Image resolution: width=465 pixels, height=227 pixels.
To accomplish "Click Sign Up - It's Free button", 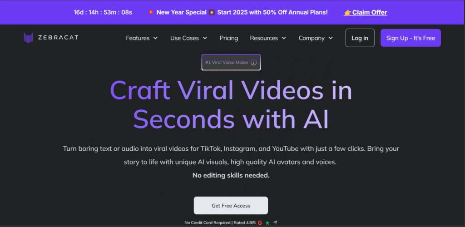I will (411, 38).
